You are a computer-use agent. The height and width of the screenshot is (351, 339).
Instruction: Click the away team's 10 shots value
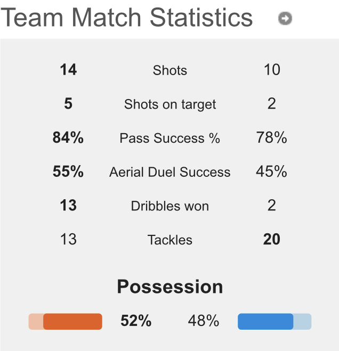272,70
